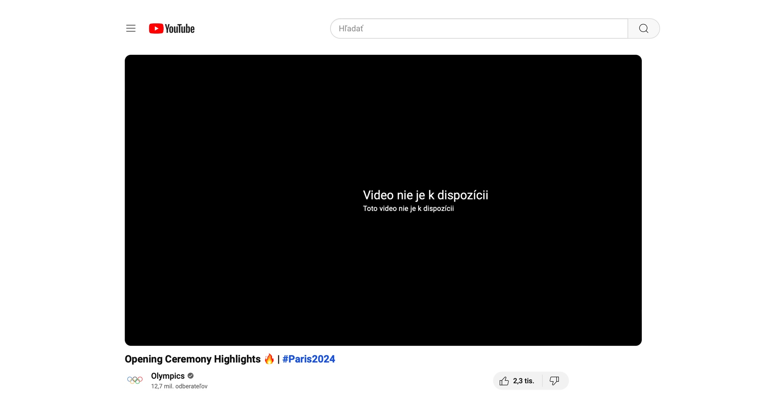The height and width of the screenshot is (404, 765).
Task: Click the vertical bar in video title
Action: tap(278, 359)
